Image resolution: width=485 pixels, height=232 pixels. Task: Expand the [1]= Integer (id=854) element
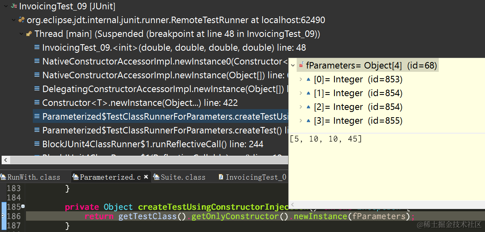[300, 93]
